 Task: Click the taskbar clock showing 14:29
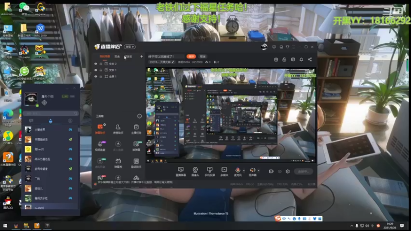[x=389, y=226]
